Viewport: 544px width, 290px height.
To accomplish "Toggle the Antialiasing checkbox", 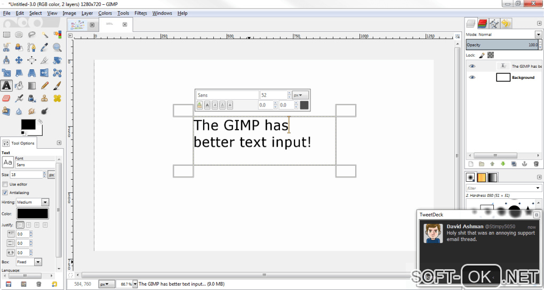I will click(x=5, y=192).
